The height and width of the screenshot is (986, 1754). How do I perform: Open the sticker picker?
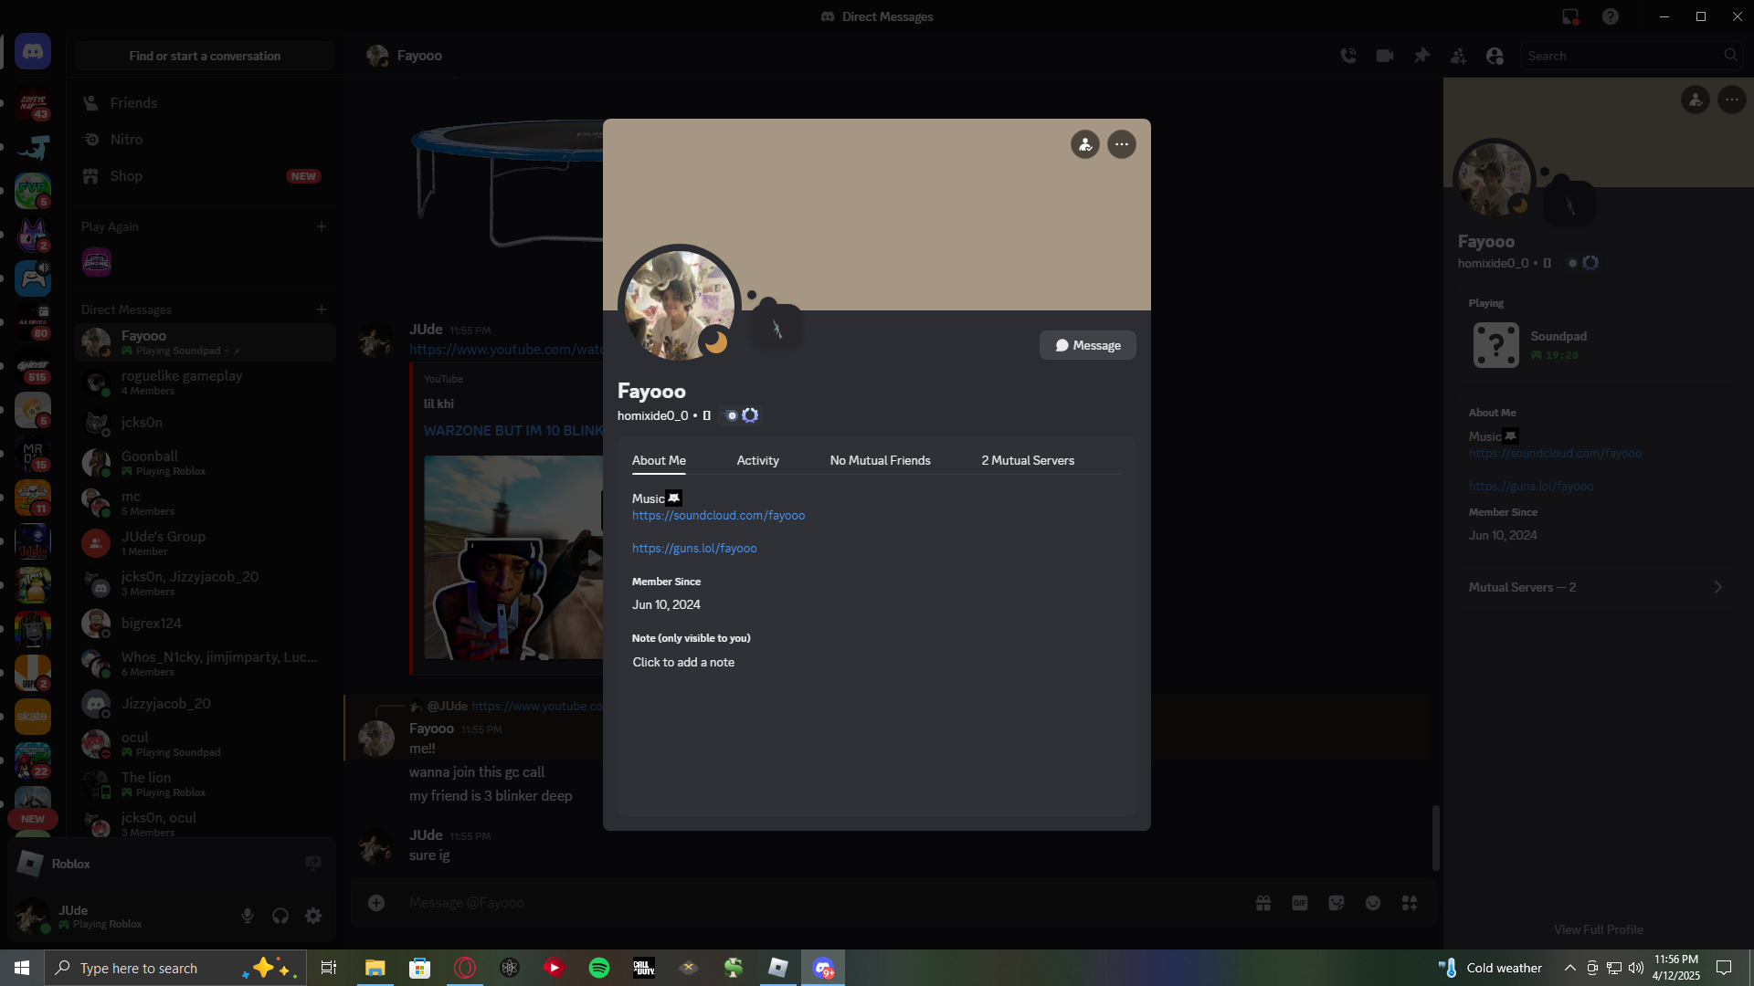pos(1337,903)
